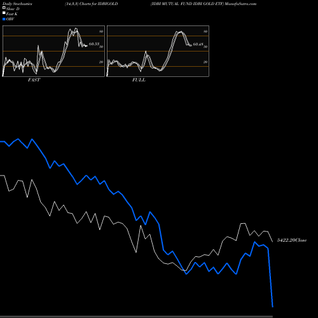Screen dimensions: 318x318
Task: Open the FAST stochastic chart thumbnail
Action: click(x=53, y=51)
